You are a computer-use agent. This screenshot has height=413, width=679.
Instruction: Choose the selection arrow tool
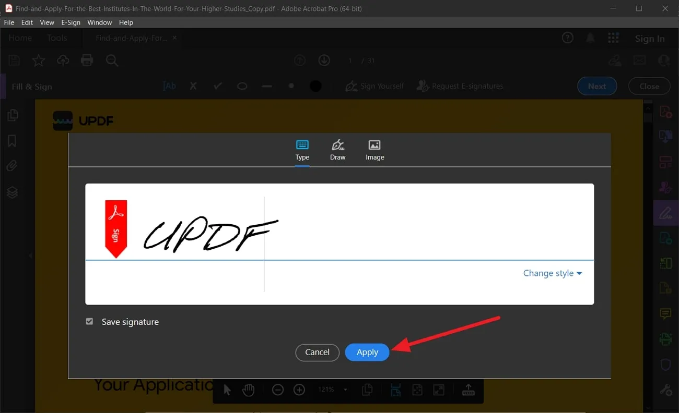227,390
